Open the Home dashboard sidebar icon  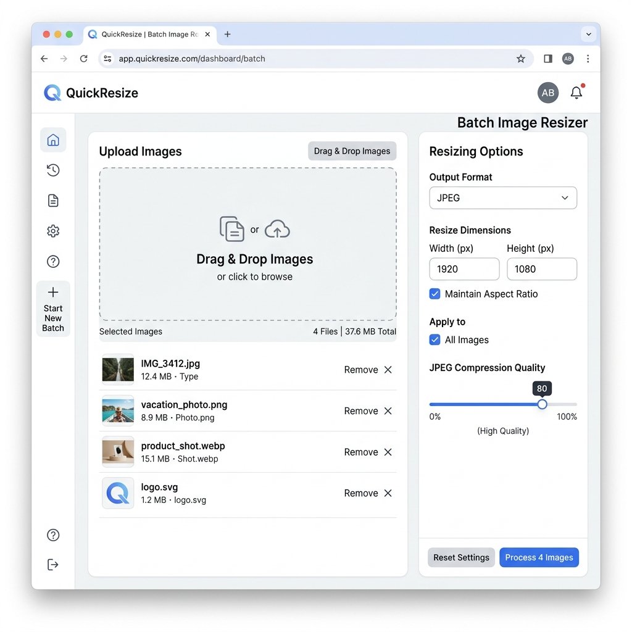pos(53,140)
